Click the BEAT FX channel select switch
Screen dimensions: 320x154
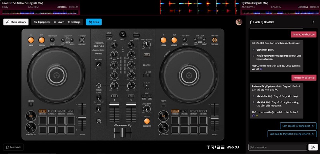point(147,75)
